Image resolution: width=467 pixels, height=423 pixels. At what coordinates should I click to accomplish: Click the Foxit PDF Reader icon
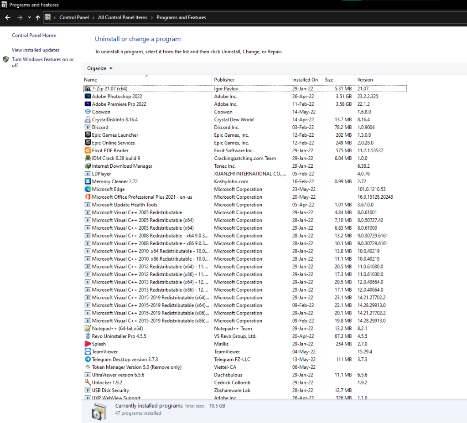point(88,150)
